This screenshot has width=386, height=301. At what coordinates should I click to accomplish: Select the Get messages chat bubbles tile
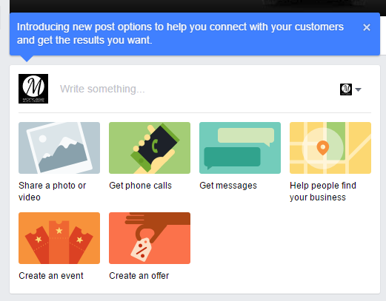coord(240,148)
